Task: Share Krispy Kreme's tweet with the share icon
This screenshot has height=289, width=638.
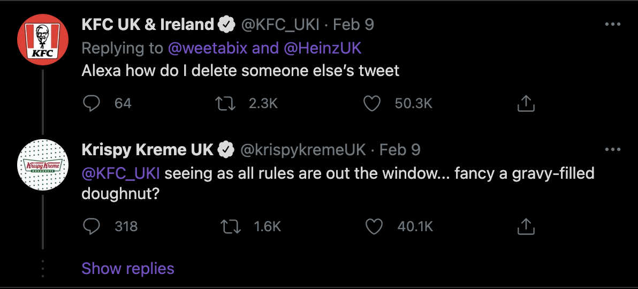Action: 525,226
